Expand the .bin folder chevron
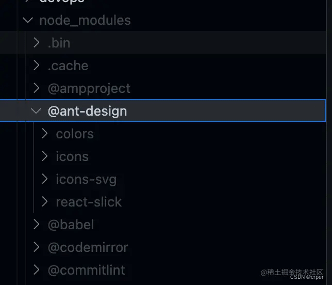Image resolution: width=332 pixels, height=285 pixels. tap(37, 42)
